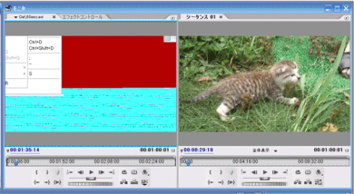This screenshot has width=354, height=194.
Task: Open Output options in Source monitor
Action: point(145,173)
